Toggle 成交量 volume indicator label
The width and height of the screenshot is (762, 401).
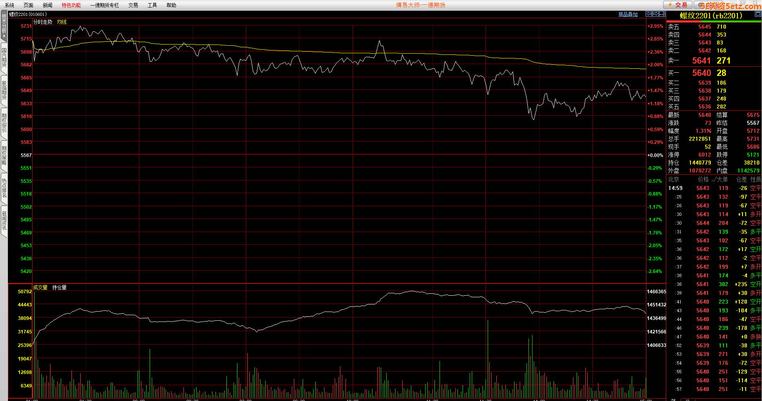coord(40,287)
